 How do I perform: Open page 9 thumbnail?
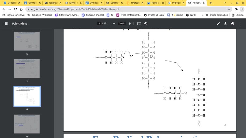pos(27,124)
